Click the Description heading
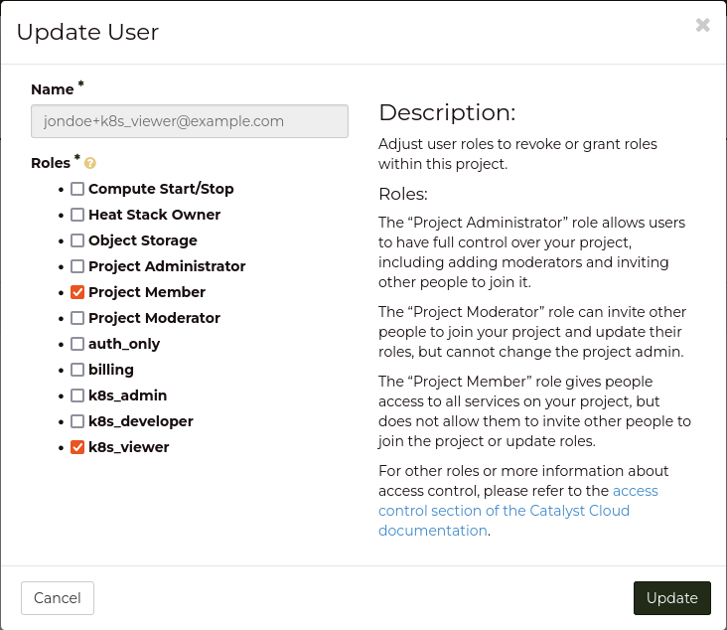This screenshot has width=727, height=630. 447,112
